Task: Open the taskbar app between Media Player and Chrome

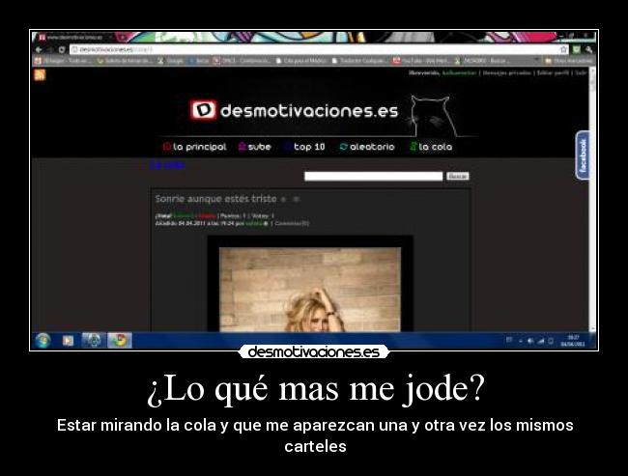Action: [x=94, y=341]
